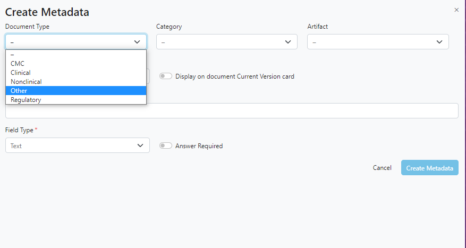Image resolution: width=466 pixels, height=248 pixels.
Task: Click the Field Type chevron arrow
Action: [x=140, y=146]
